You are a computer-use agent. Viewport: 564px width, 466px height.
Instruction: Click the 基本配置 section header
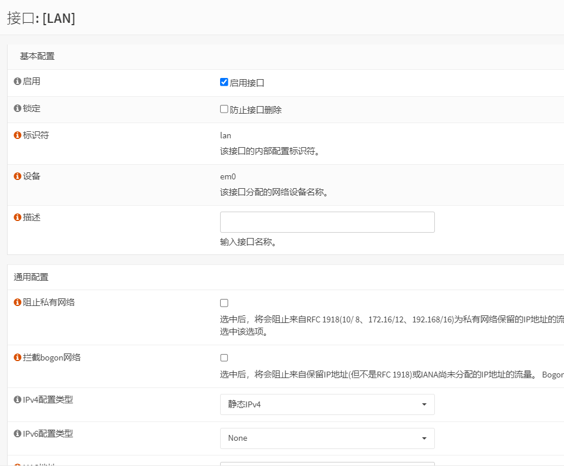37,56
